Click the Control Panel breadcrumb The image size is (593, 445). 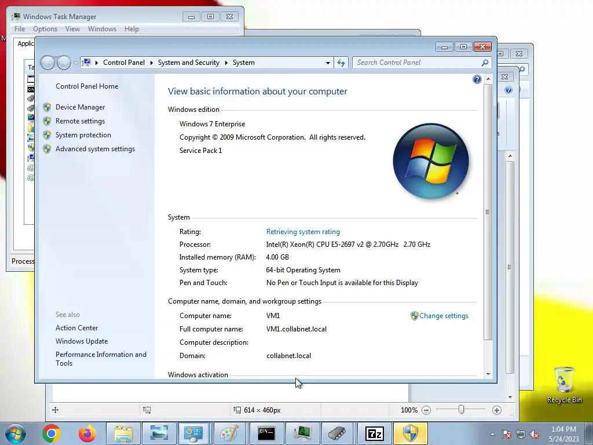[x=124, y=63]
